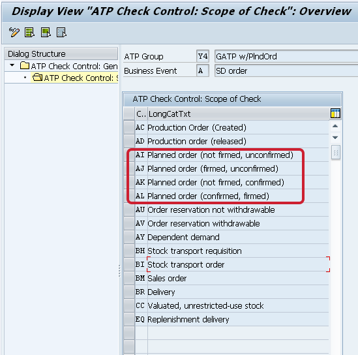
Task: Click the ATP Group Y4 field
Action: [203, 56]
